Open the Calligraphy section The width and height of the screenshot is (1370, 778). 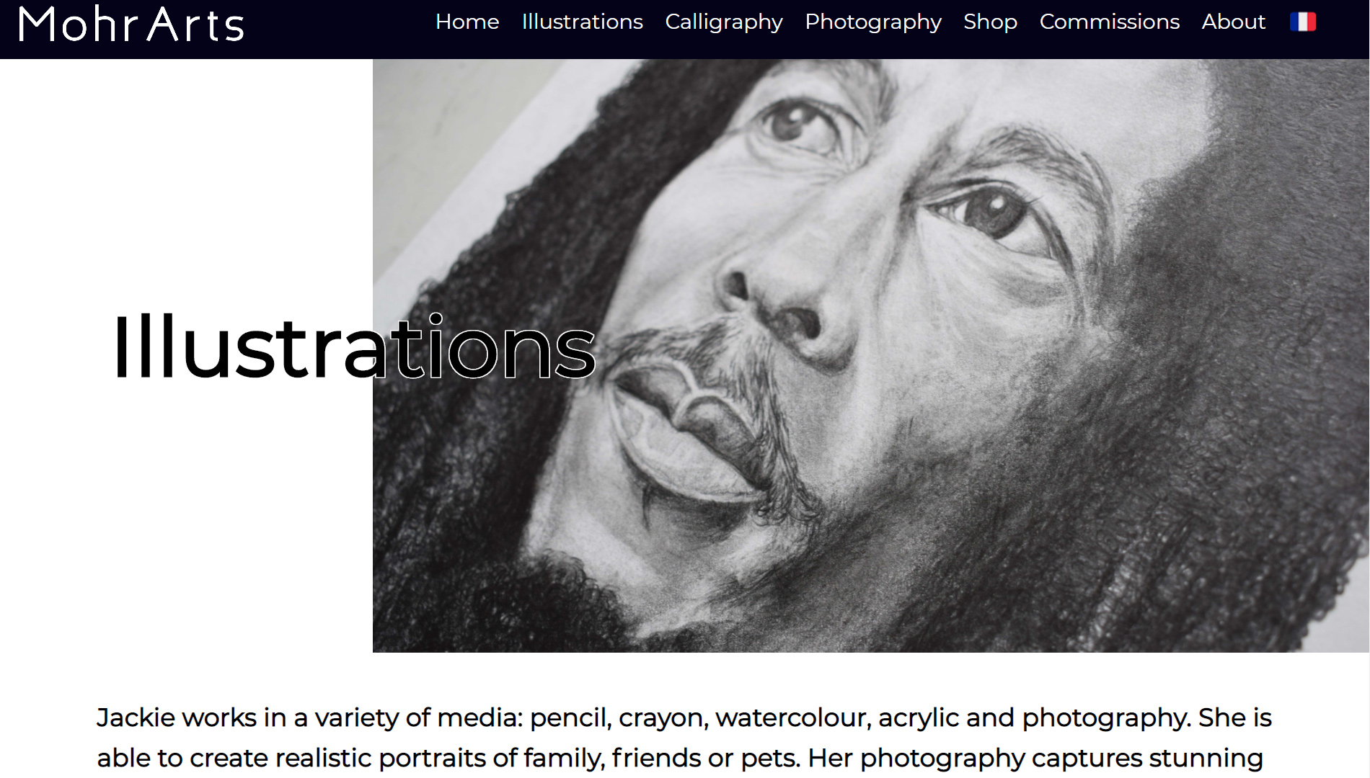(x=724, y=22)
